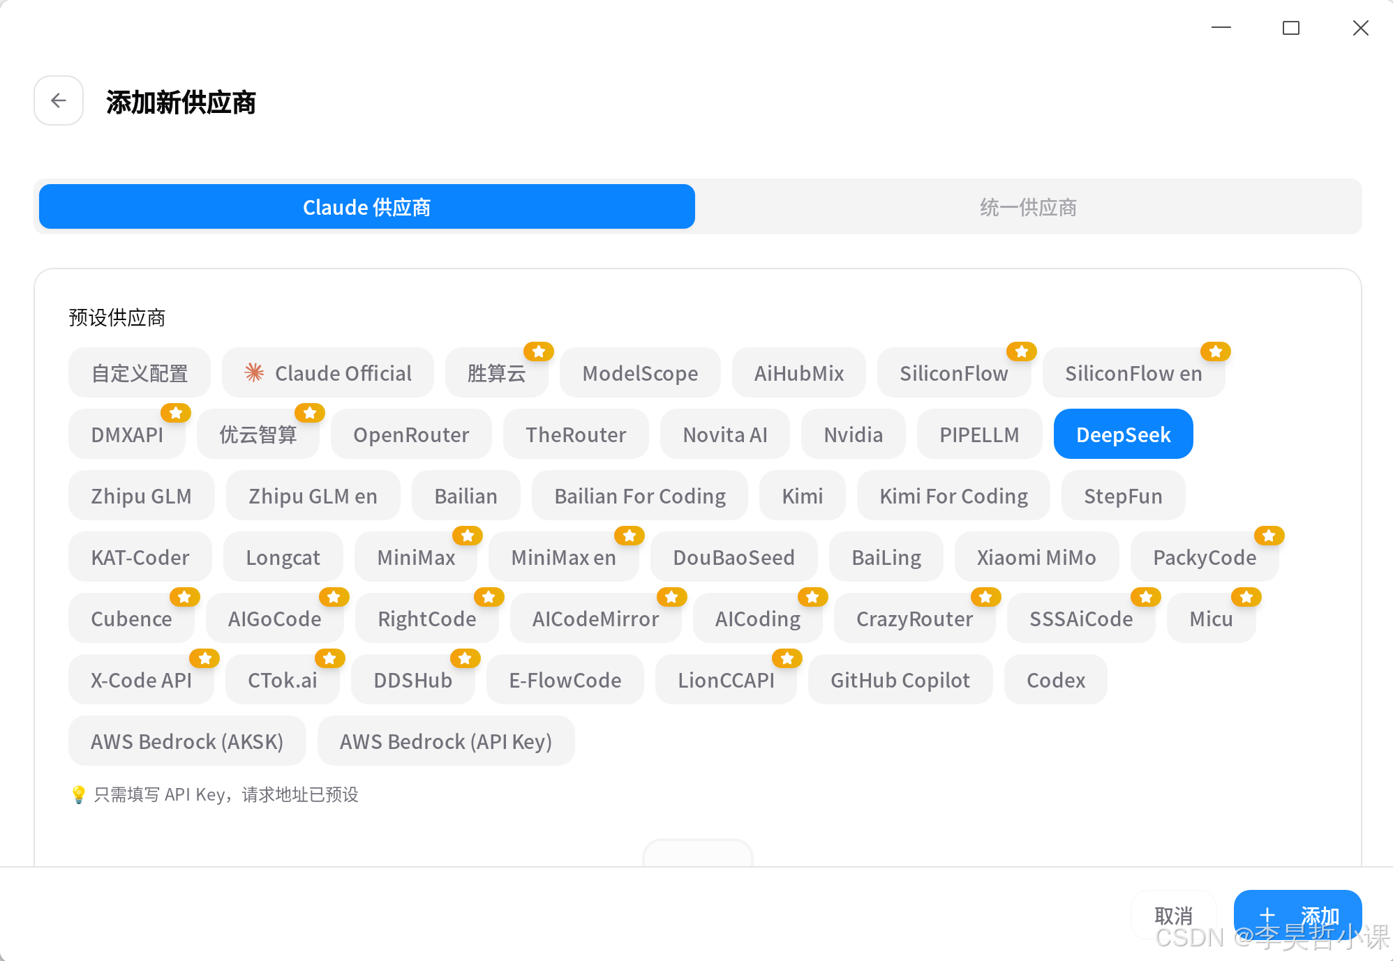The image size is (1393, 961).
Task: Maximize the window
Action: click(x=1290, y=28)
